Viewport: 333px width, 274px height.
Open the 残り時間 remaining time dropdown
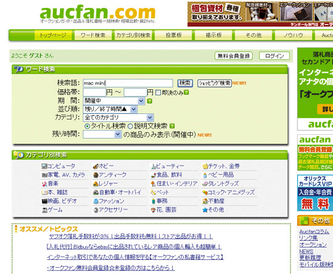click(x=102, y=134)
